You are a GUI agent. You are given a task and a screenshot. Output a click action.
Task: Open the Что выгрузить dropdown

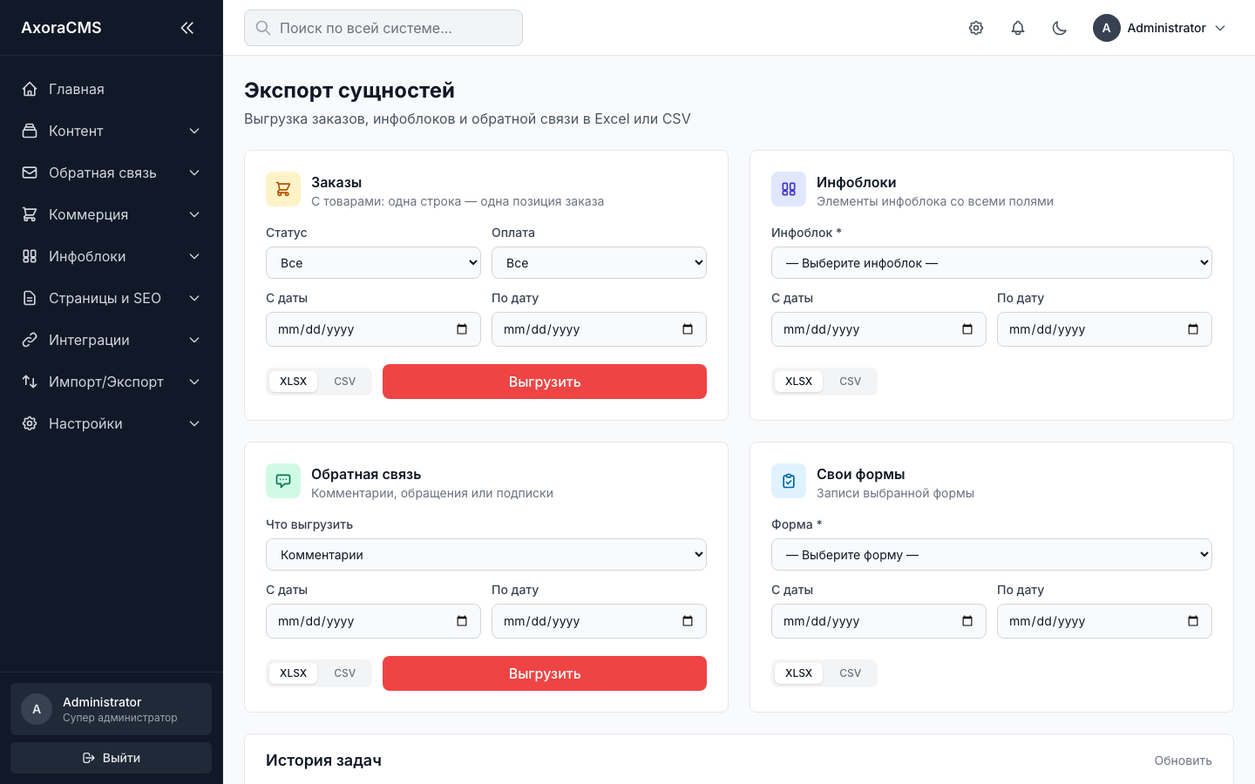(x=486, y=555)
